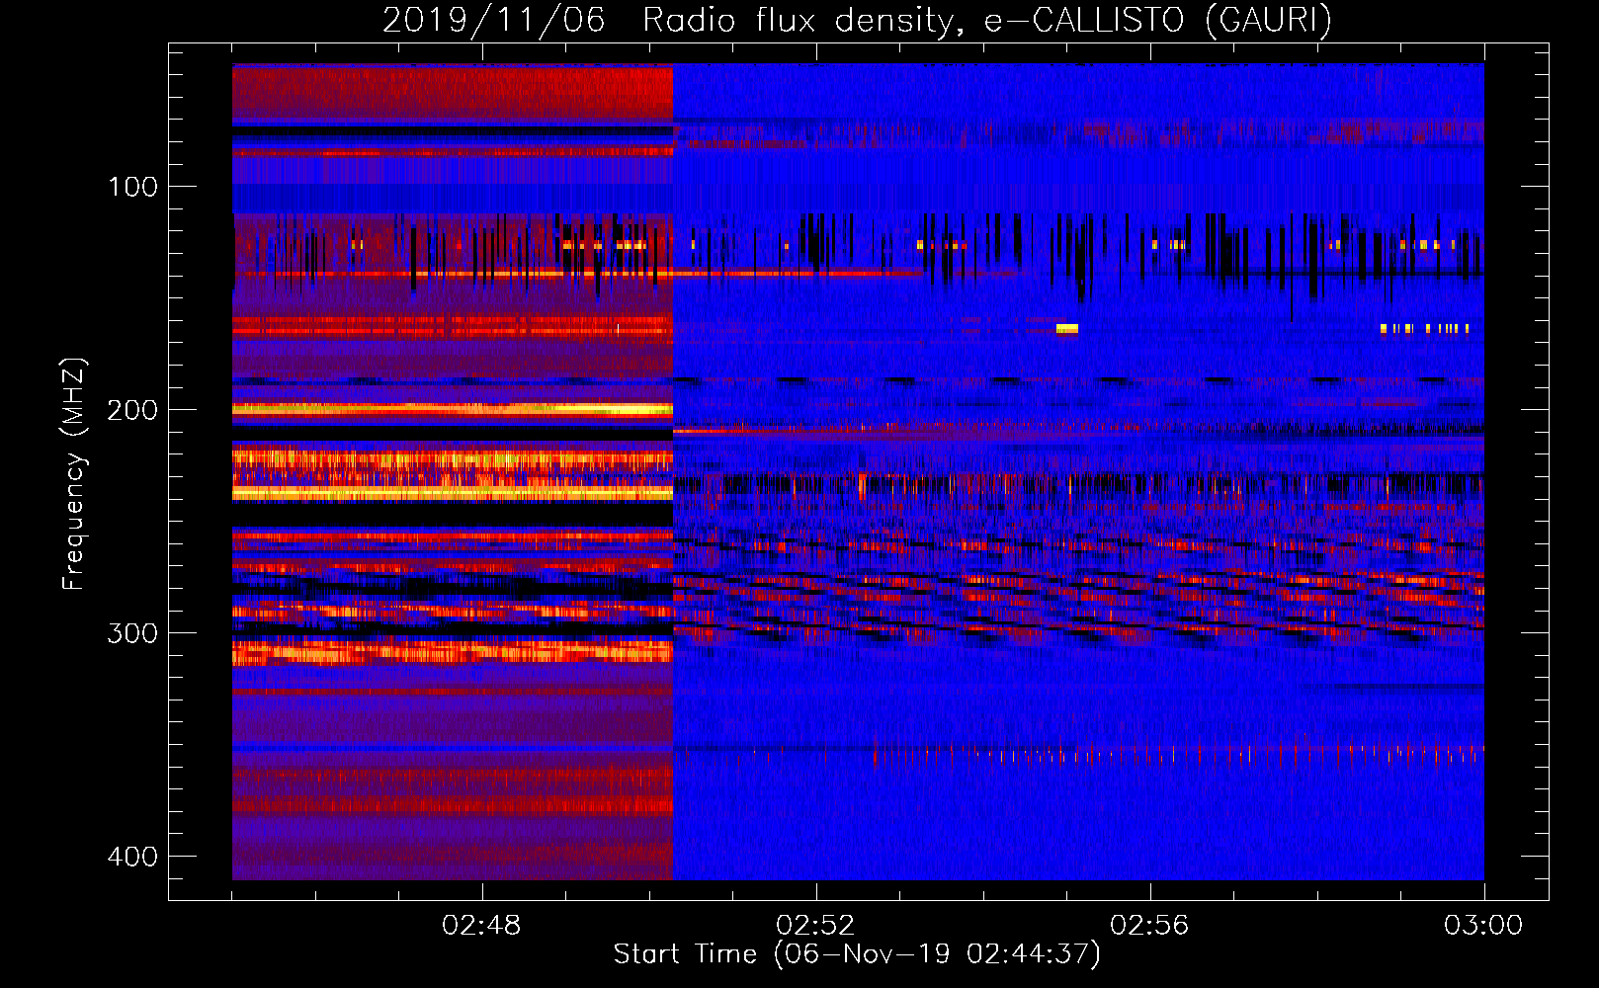Click the 200 frequency tick label

click(132, 409)
